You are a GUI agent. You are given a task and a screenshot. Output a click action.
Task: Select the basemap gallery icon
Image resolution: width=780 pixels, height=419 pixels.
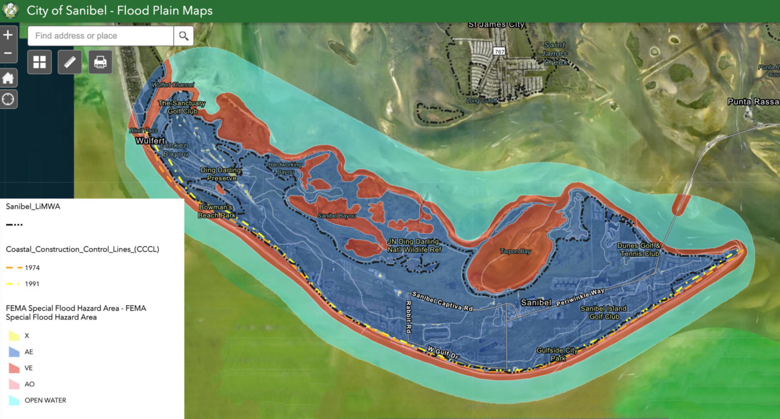[x=39, y=61]
